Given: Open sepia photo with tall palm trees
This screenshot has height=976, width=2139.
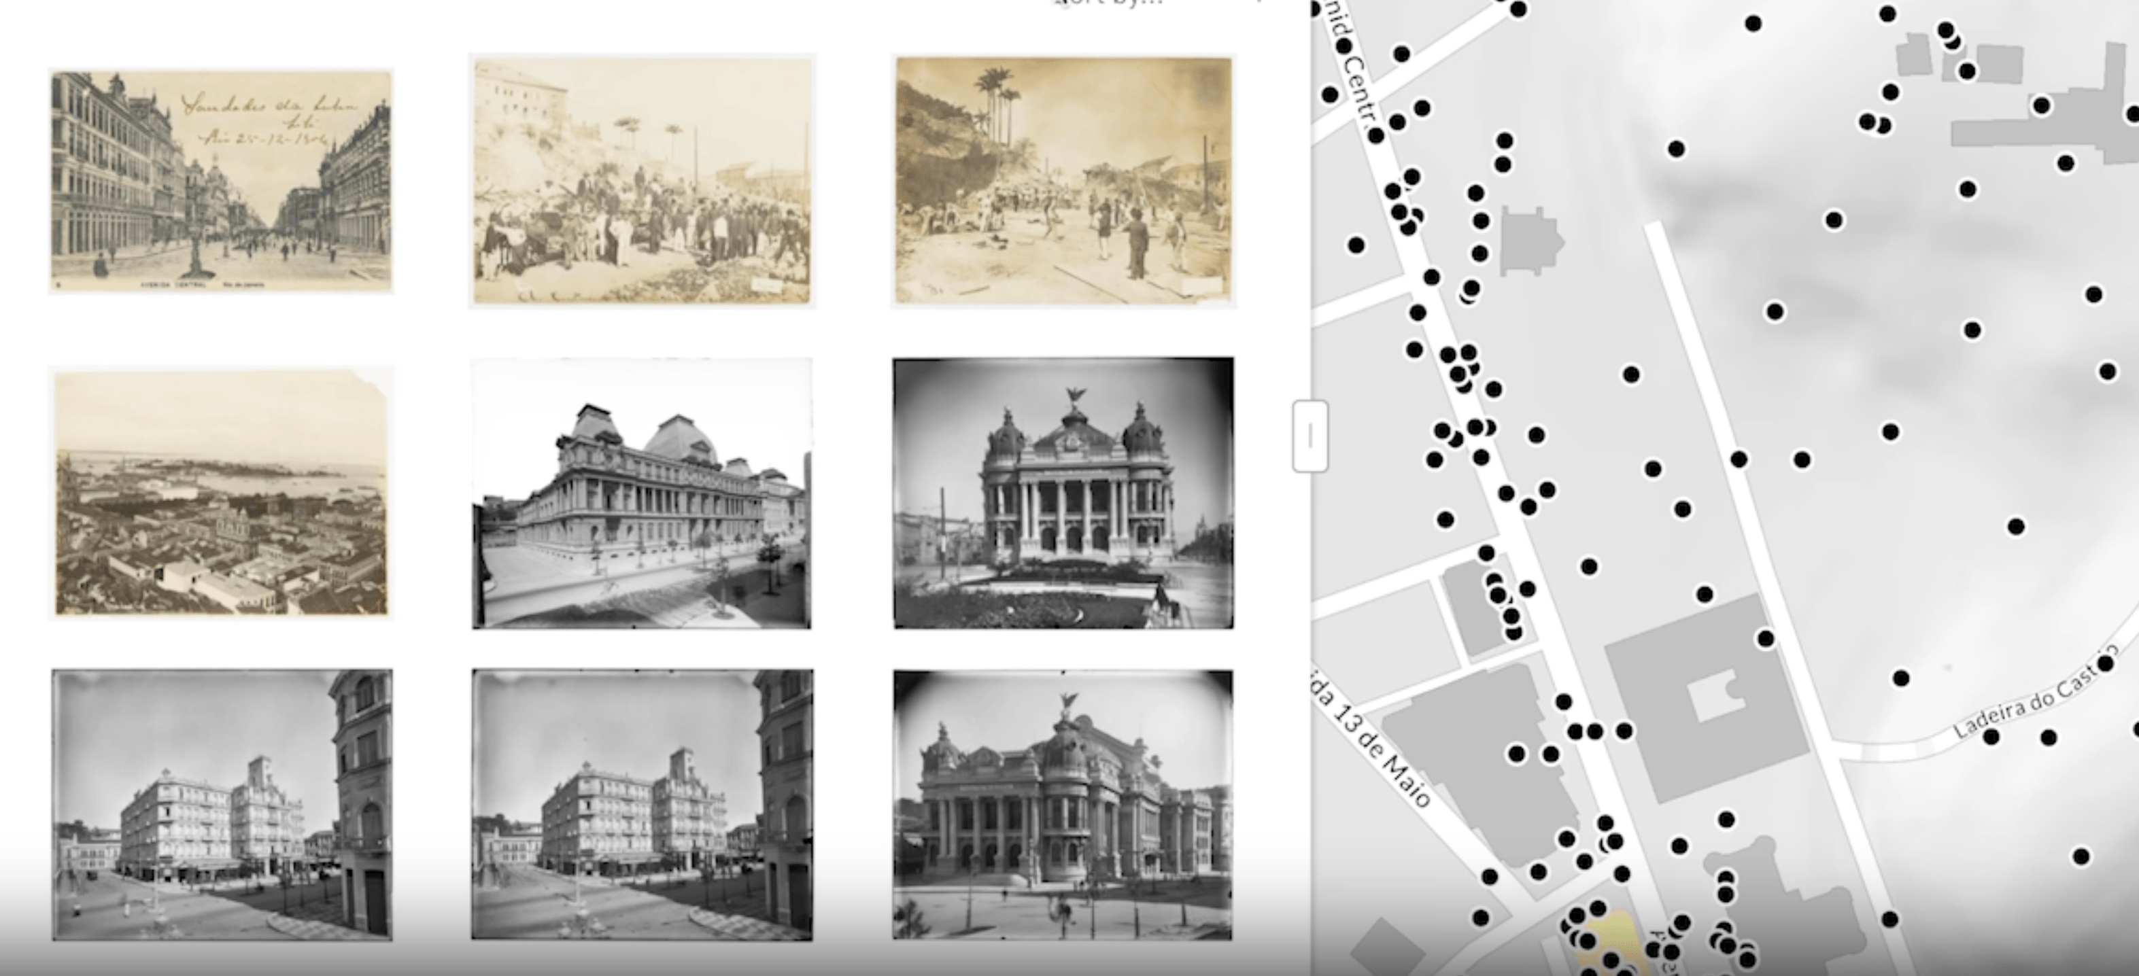Looking at the screenshot, I should click(1063, 181).
